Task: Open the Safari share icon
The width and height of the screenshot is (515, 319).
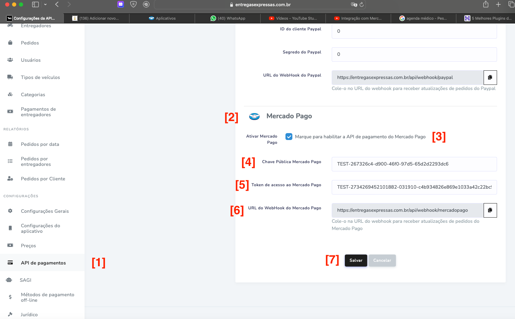Action: [486, 4]
